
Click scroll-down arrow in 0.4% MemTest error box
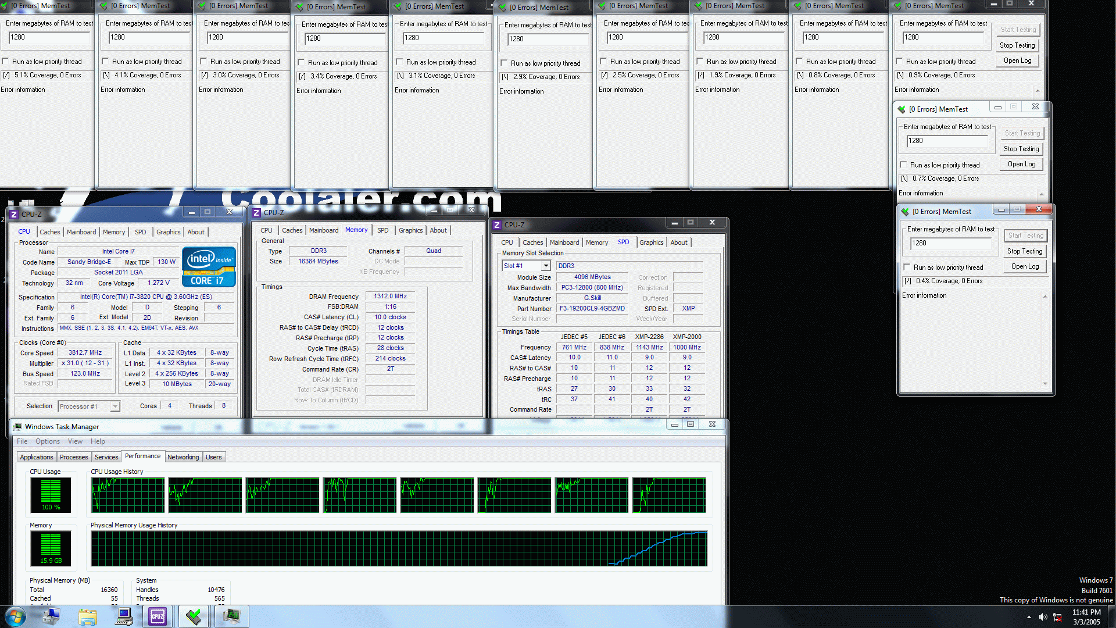pos(1045,384)
